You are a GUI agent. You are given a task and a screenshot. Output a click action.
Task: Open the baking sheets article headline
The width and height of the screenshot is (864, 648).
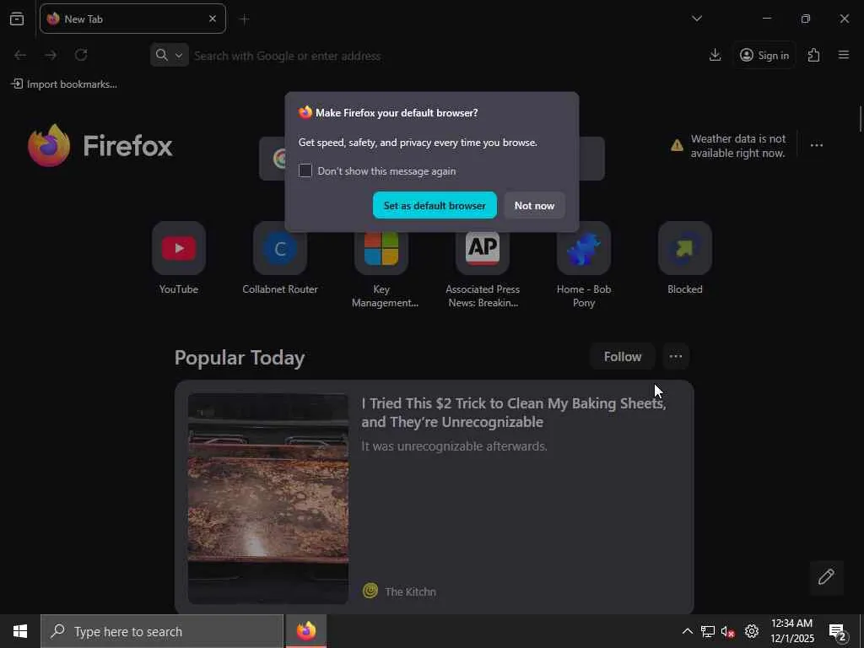(514, 413)
